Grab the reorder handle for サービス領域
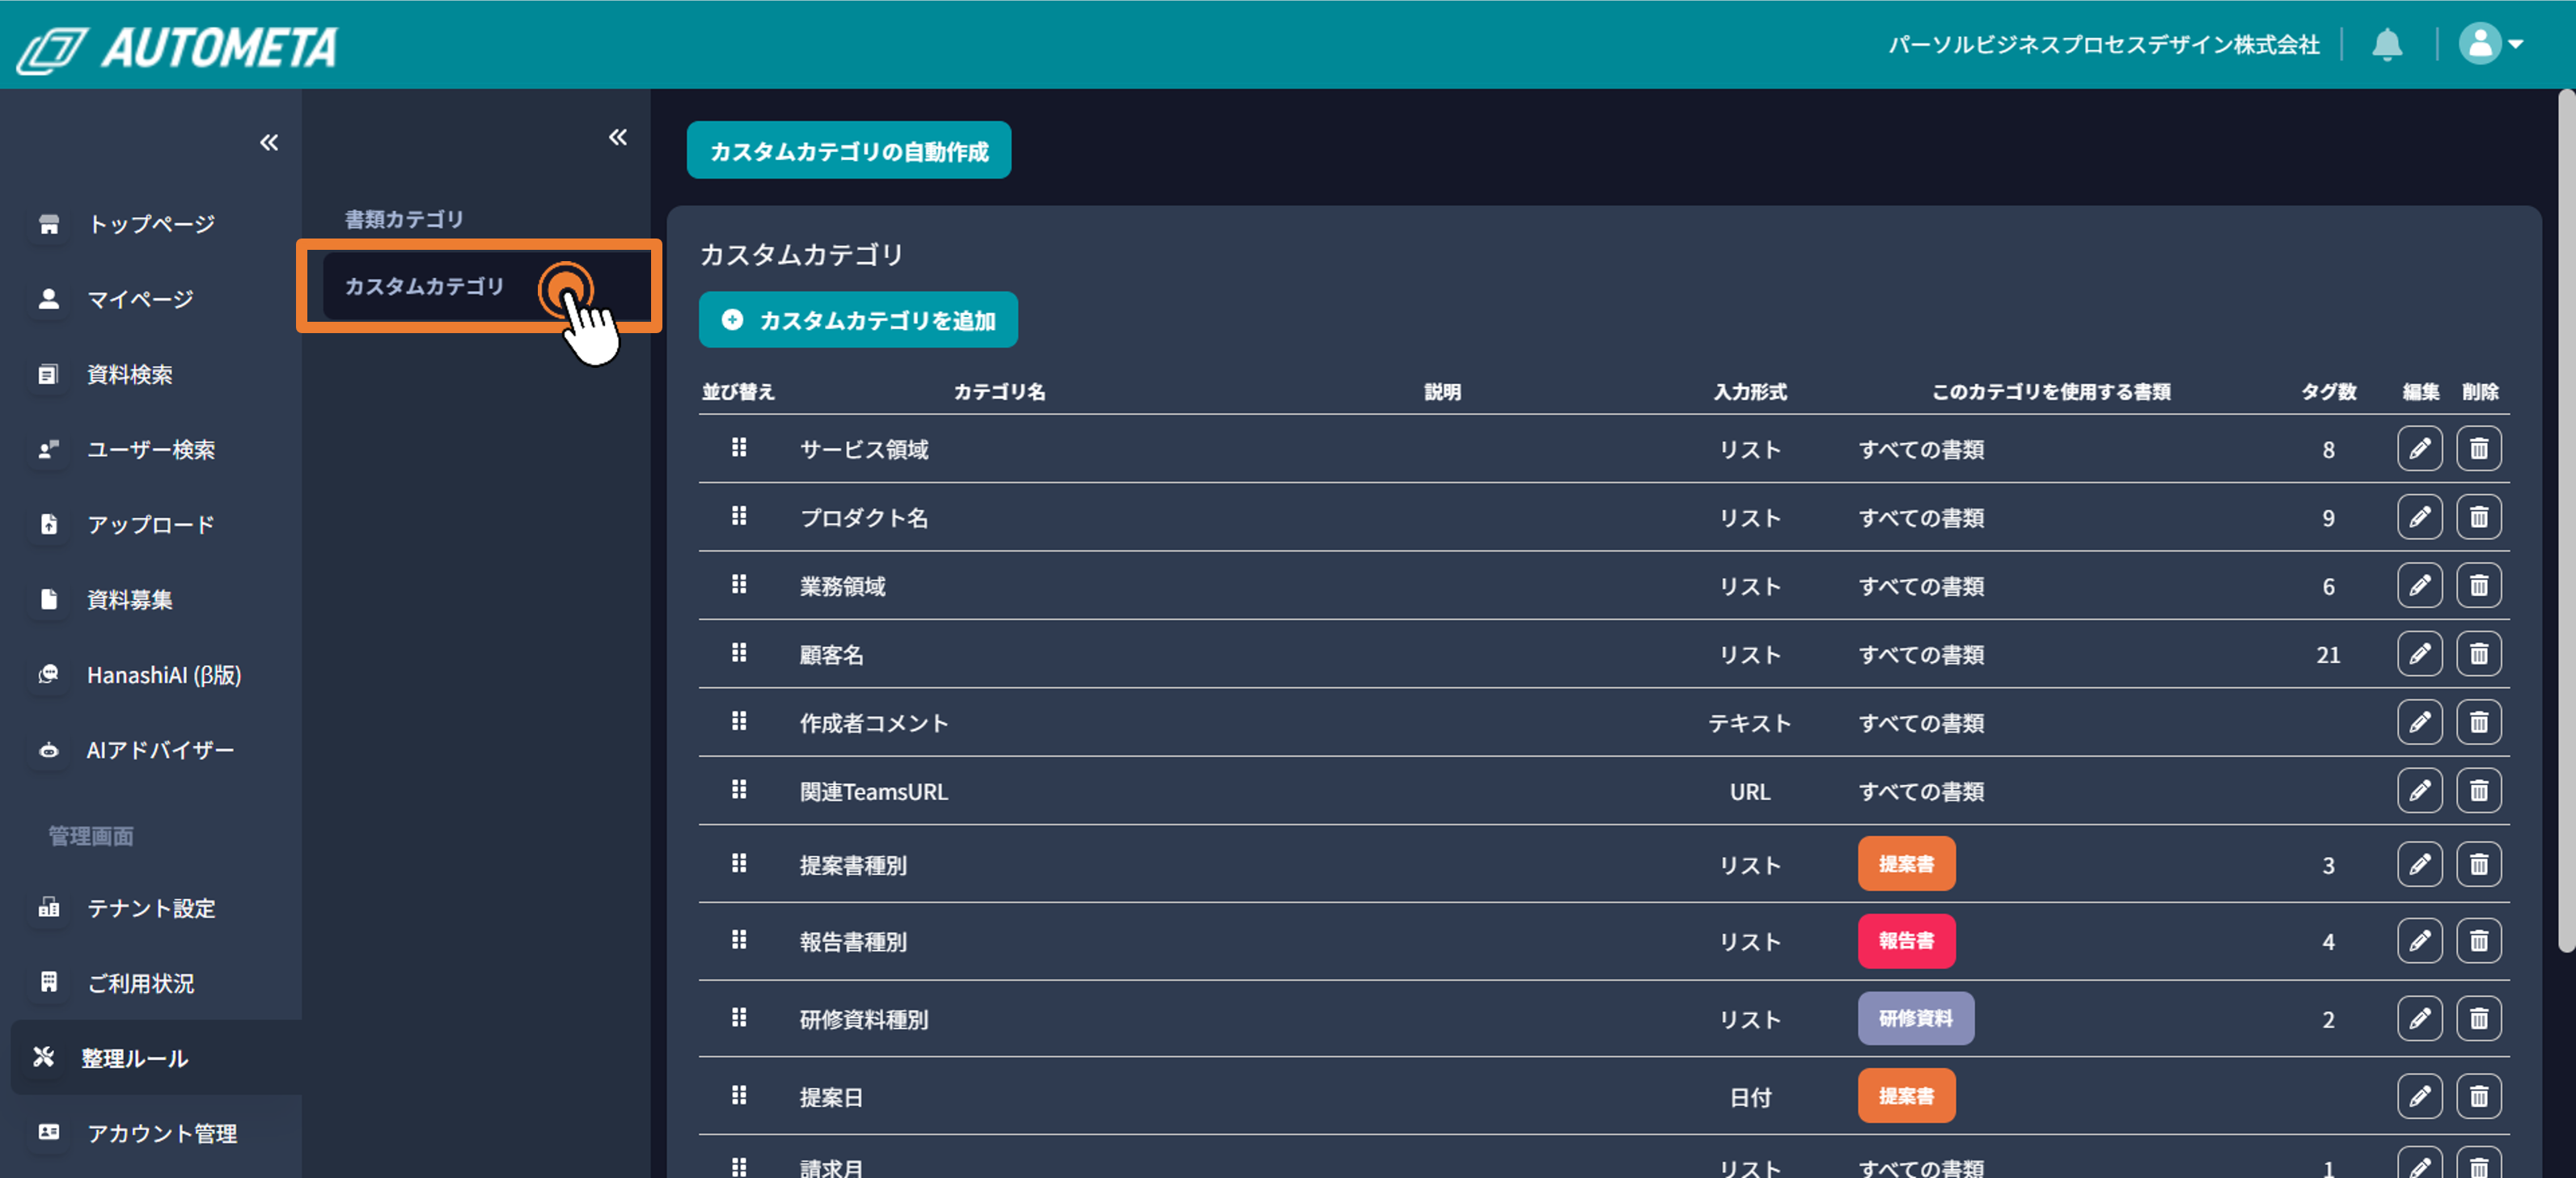This screenshot has height=1178, width=2576. click(739, 447)
